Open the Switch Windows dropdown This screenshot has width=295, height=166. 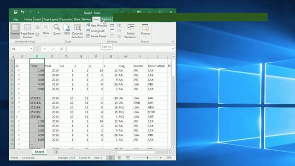coord(131,31)
